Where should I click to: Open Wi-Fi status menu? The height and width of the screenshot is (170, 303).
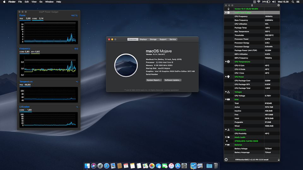(258, 2)
